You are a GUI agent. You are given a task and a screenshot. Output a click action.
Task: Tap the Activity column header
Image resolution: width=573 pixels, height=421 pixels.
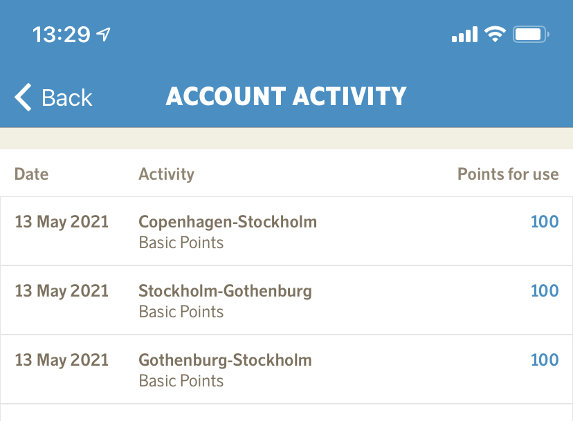click(x=166, y=174)
